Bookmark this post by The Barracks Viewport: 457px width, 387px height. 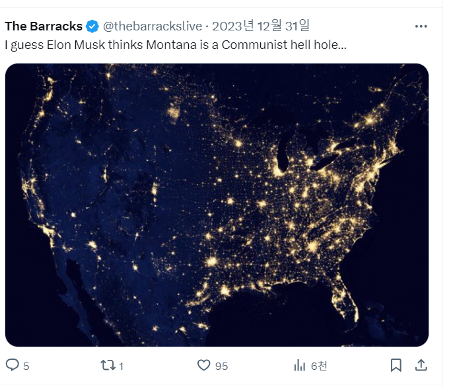pyautogui.click(x=396, y=365)
